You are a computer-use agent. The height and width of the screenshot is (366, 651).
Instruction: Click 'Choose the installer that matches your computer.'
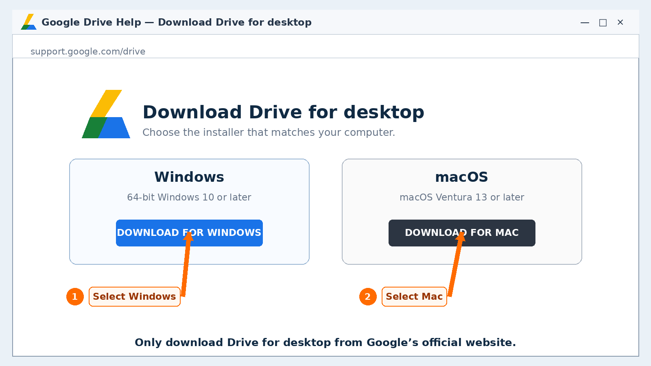(269, 133)
